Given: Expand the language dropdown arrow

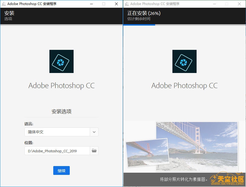Looking at the screenshot, I should 94,132.
